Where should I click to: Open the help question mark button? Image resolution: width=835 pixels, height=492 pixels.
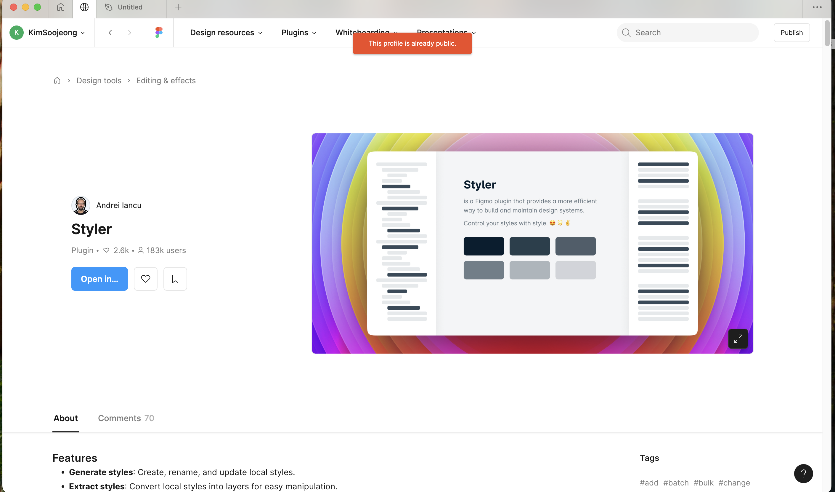click(804, 473)
